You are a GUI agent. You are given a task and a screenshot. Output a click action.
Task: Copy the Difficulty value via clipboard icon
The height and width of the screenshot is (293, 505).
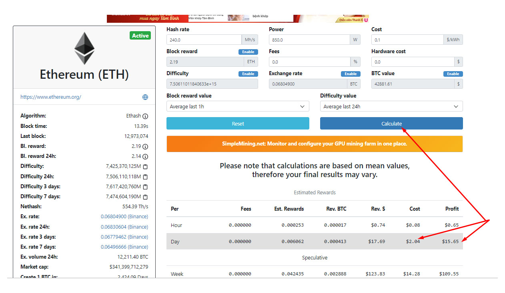(x=146, y=167)
